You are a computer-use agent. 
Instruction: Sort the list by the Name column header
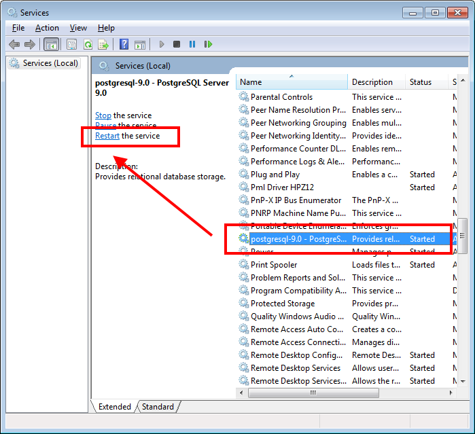pos(292,82)
